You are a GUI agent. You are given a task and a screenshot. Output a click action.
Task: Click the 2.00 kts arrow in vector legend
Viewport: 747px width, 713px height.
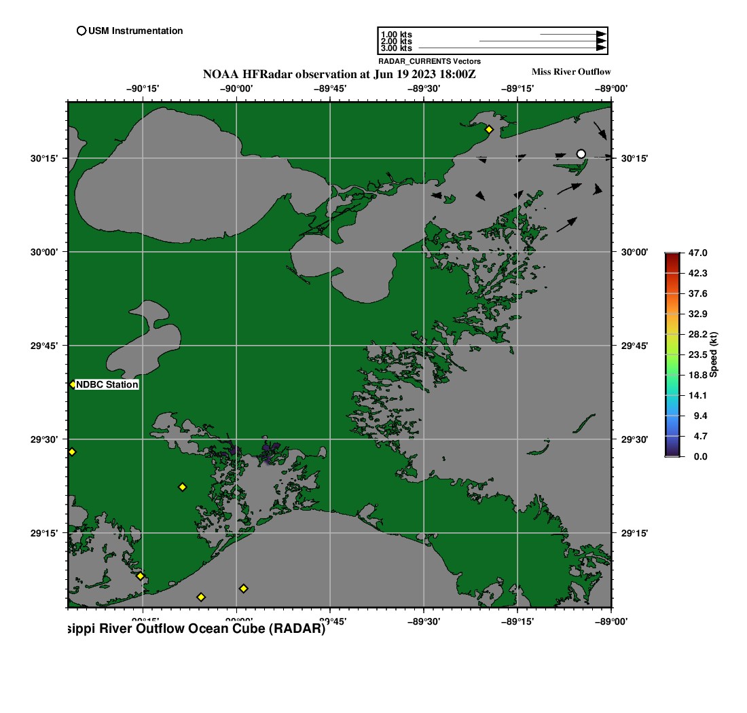point(543,41)
